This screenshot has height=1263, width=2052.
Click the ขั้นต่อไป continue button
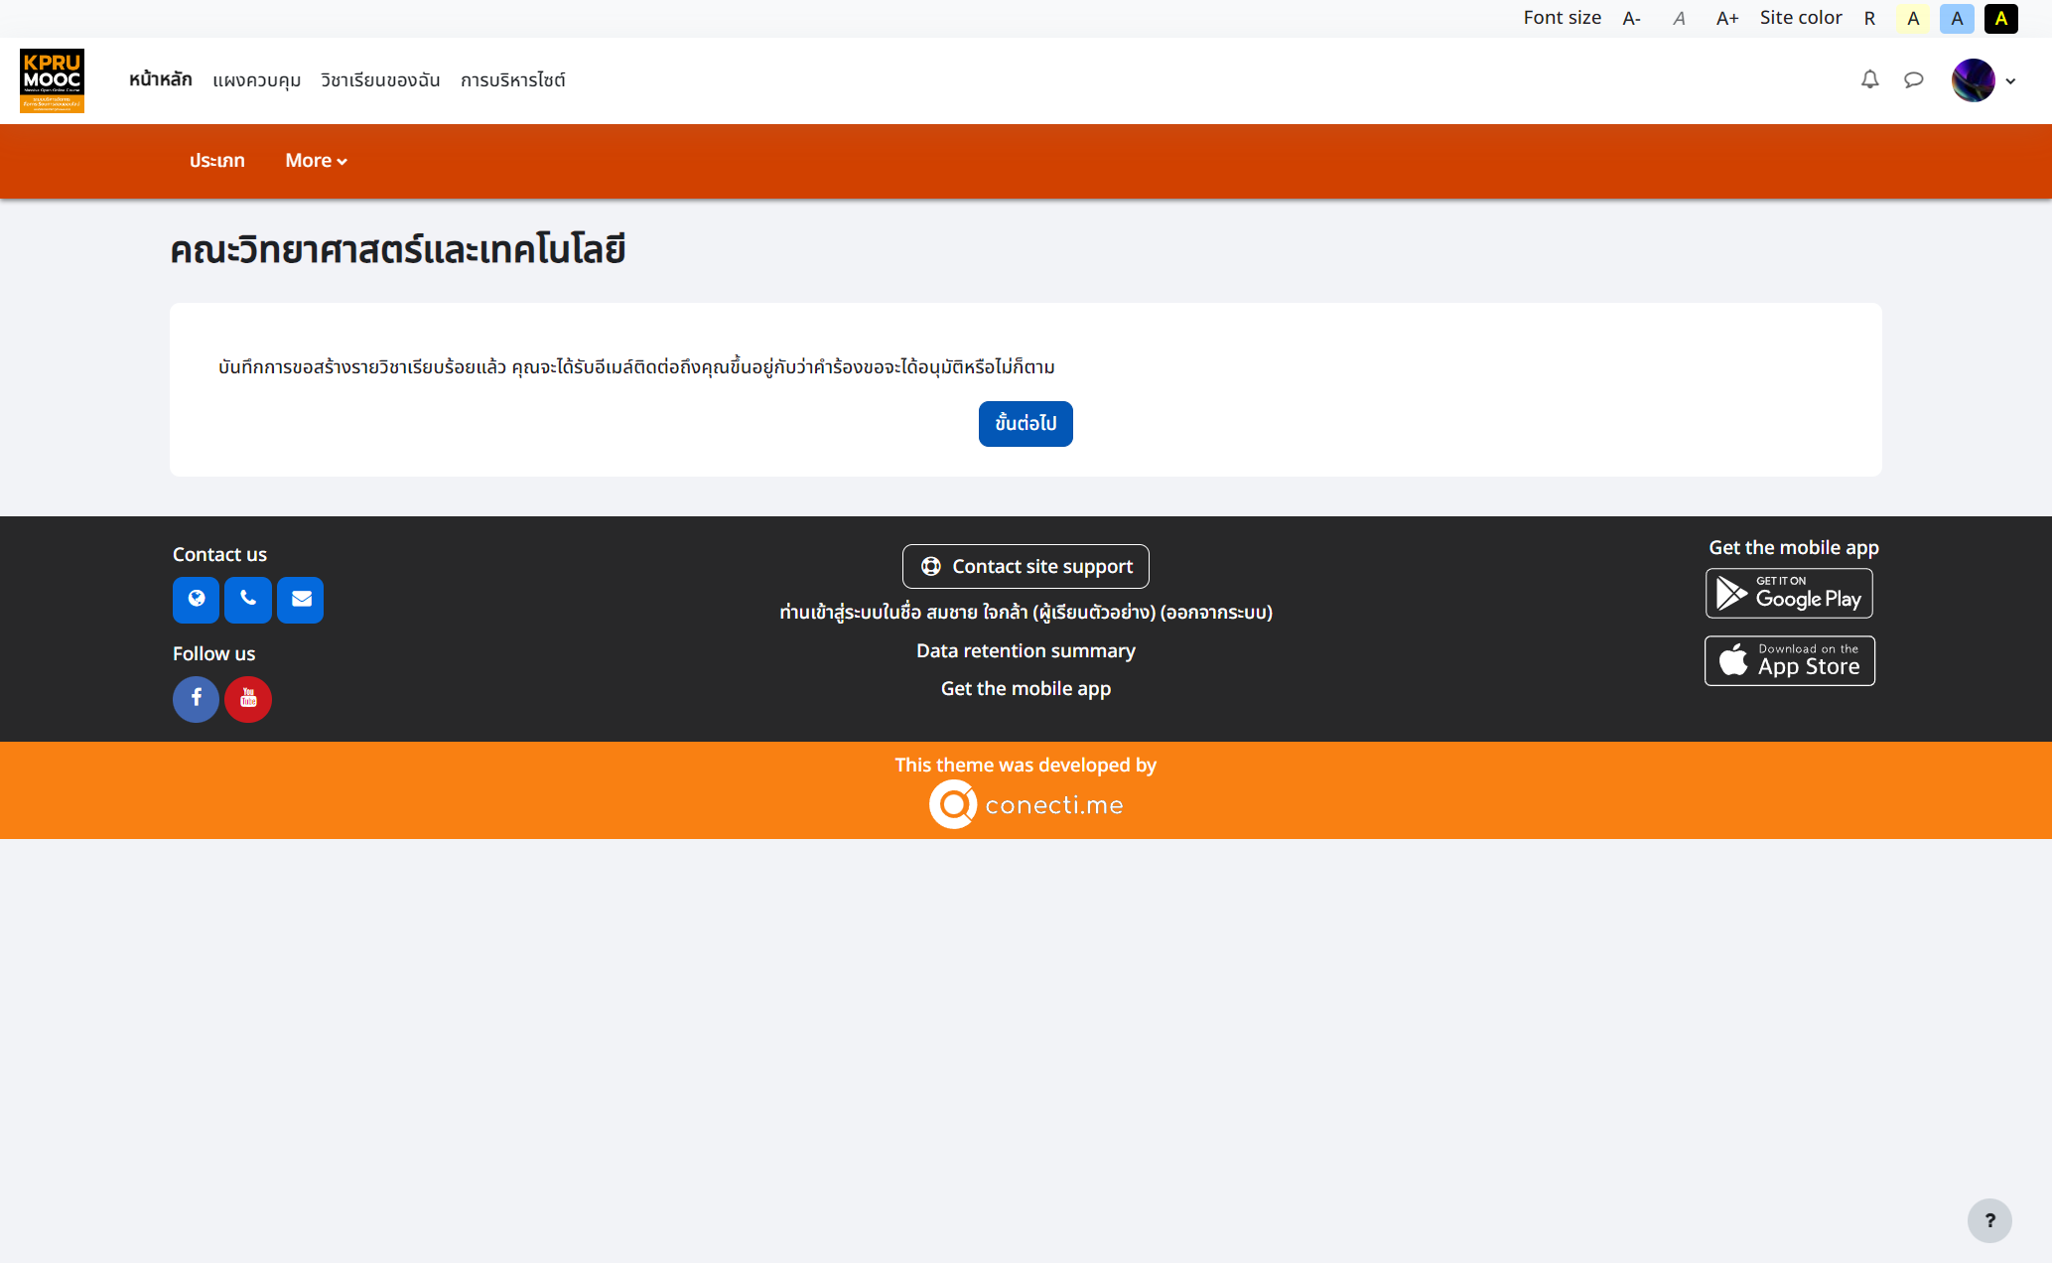1026,424
